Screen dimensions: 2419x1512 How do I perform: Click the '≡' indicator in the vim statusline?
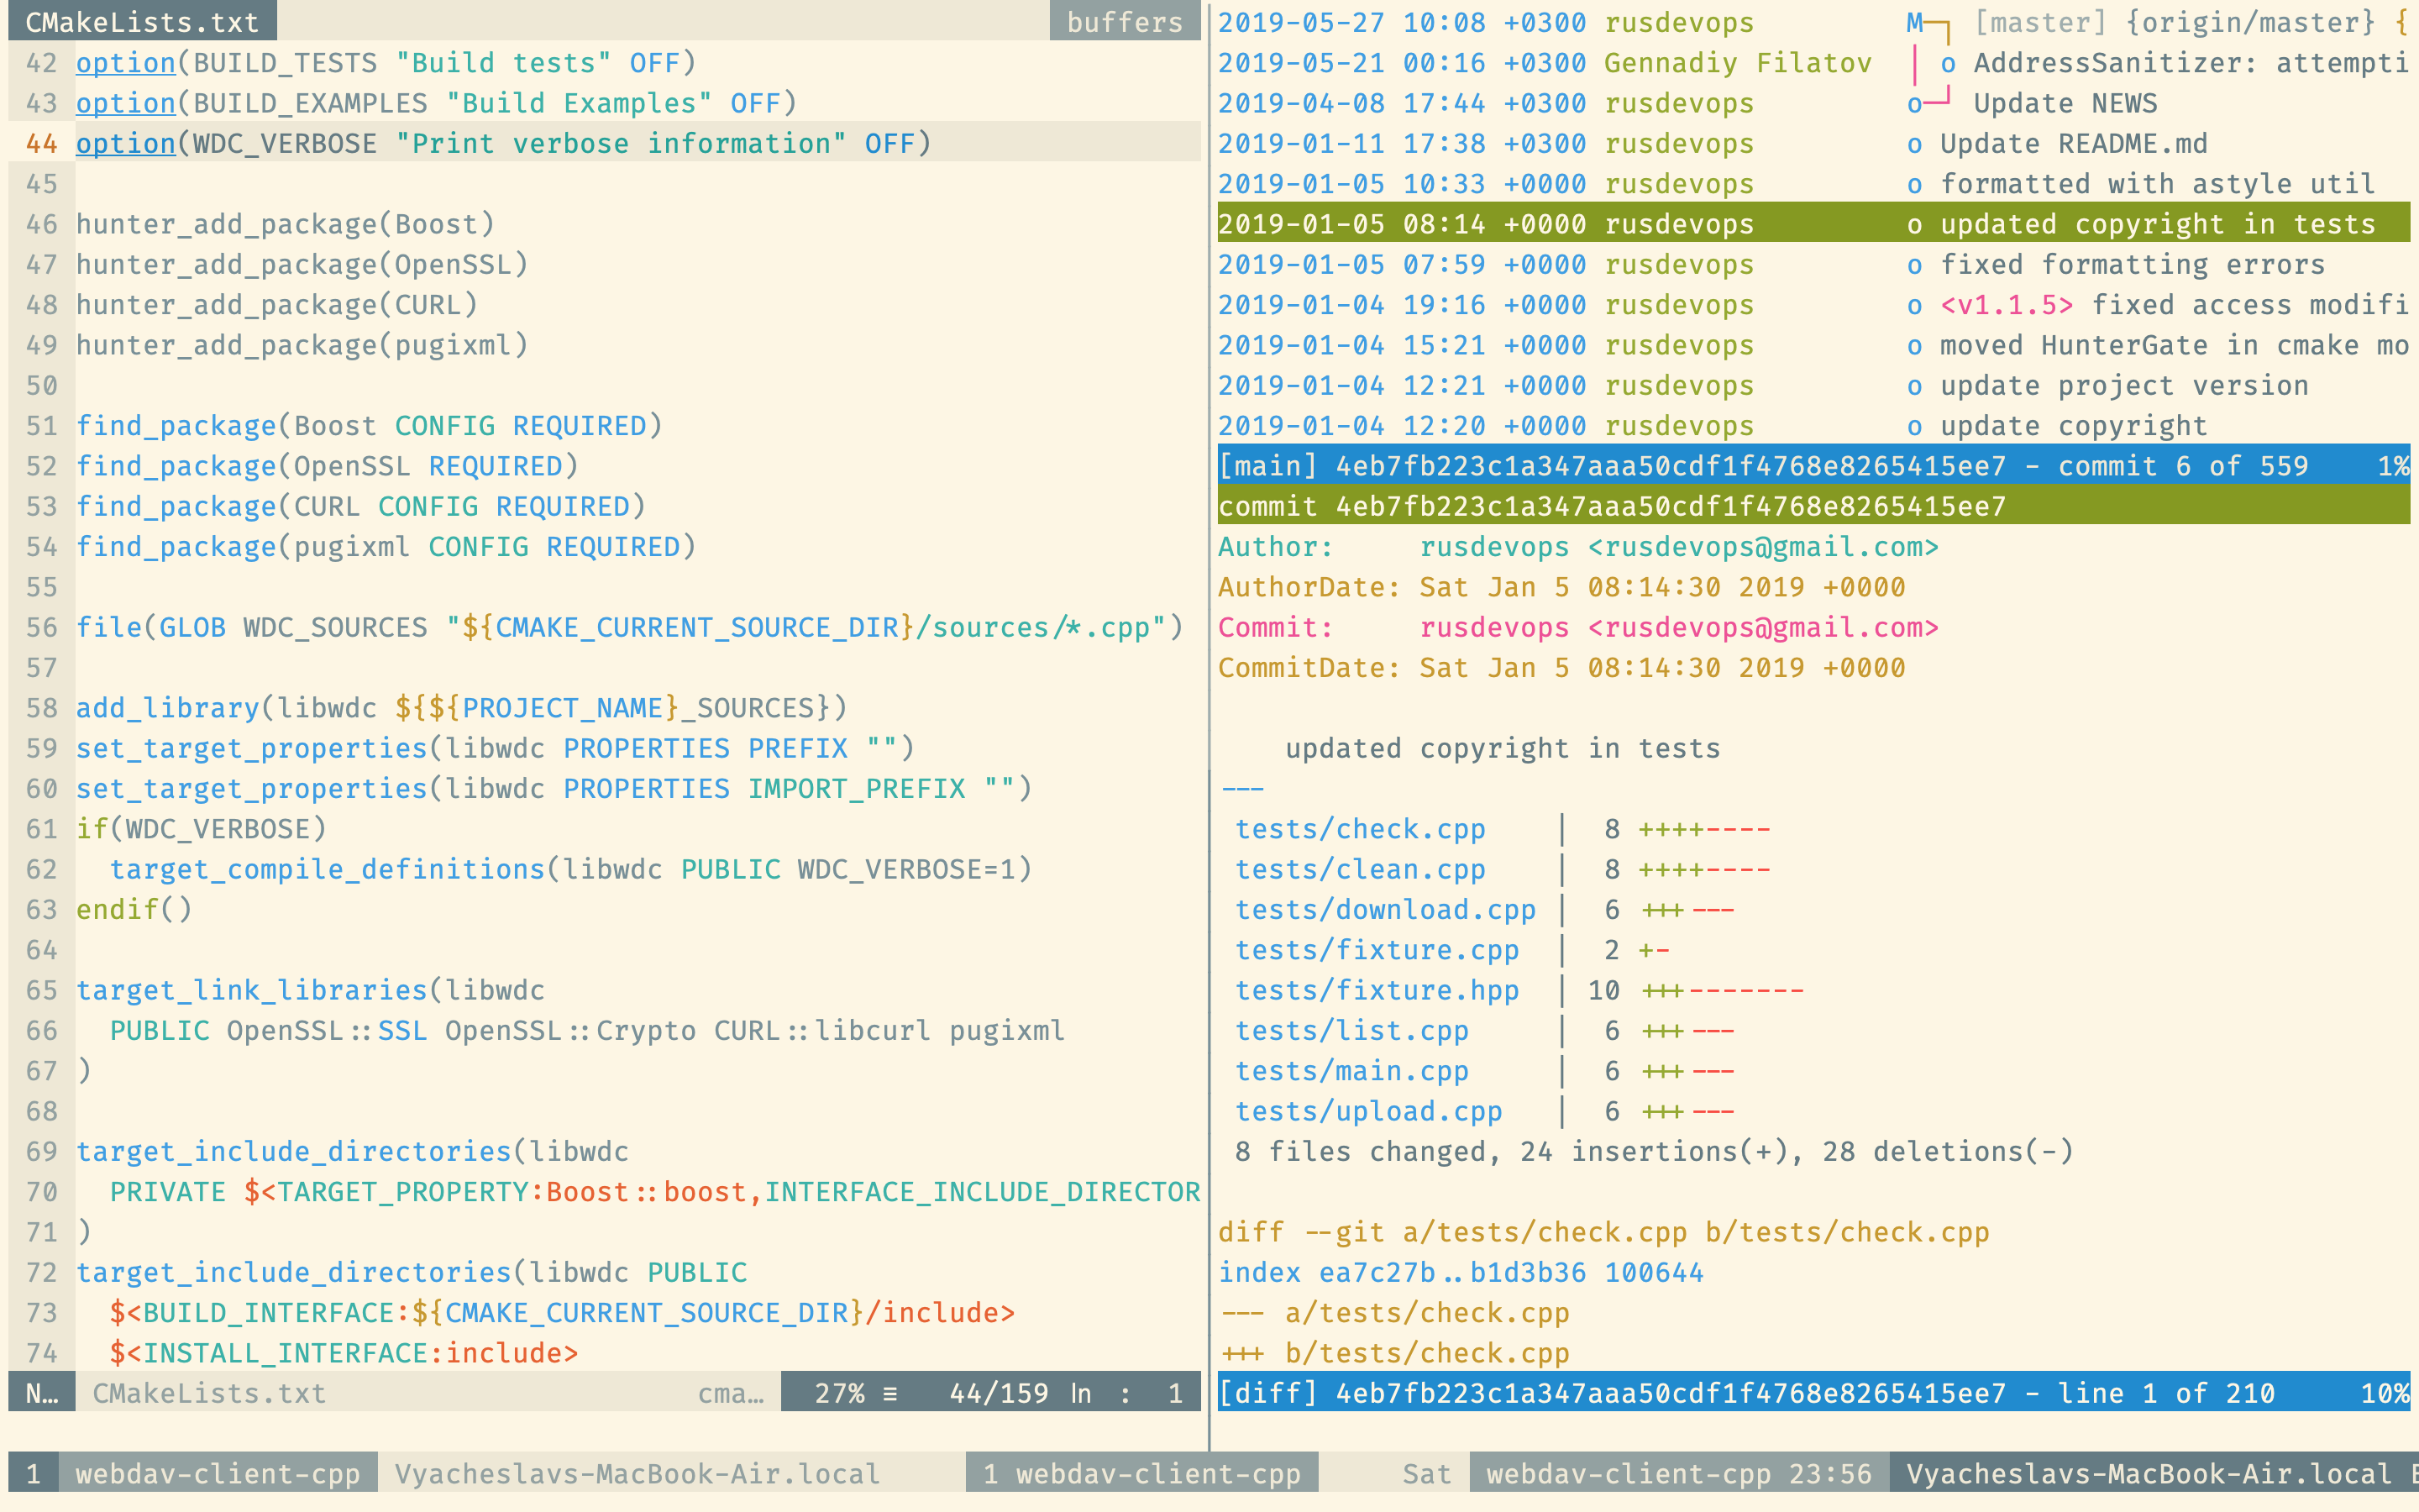click(889, 1393)
